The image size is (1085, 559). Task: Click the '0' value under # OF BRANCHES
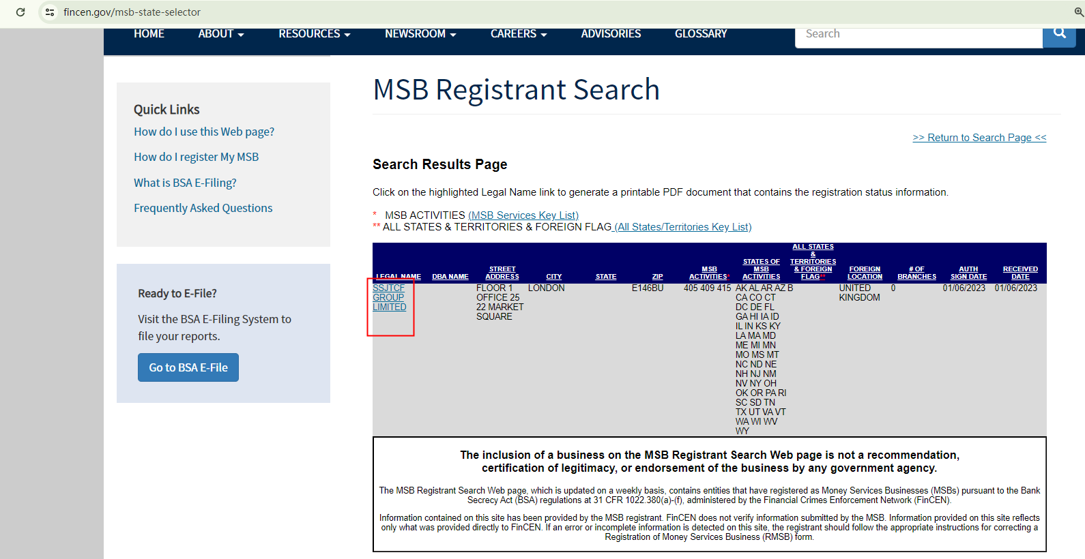click(x=893, y=288)
